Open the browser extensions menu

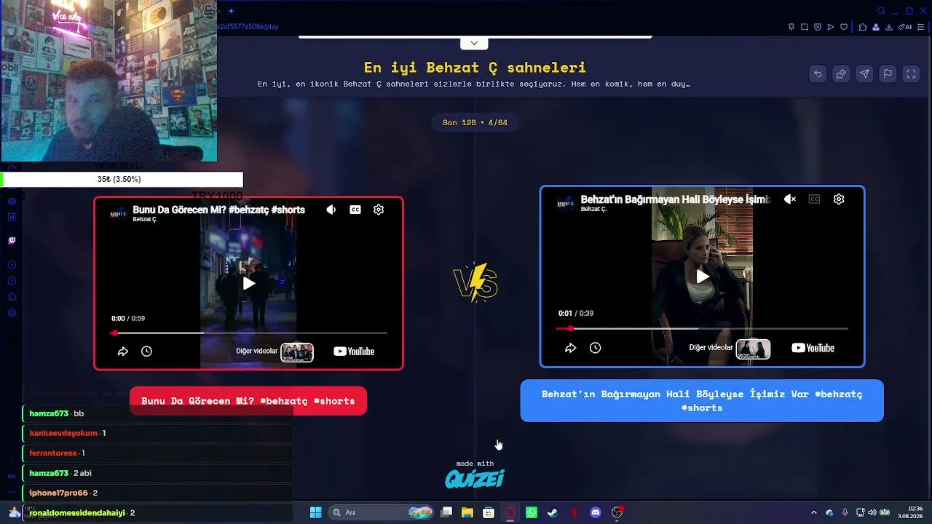coord(863,27)
